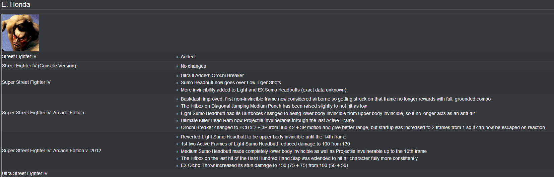Click the E. Honda section heading
This screenshot has width=554, height=177.
pos(16,4)
